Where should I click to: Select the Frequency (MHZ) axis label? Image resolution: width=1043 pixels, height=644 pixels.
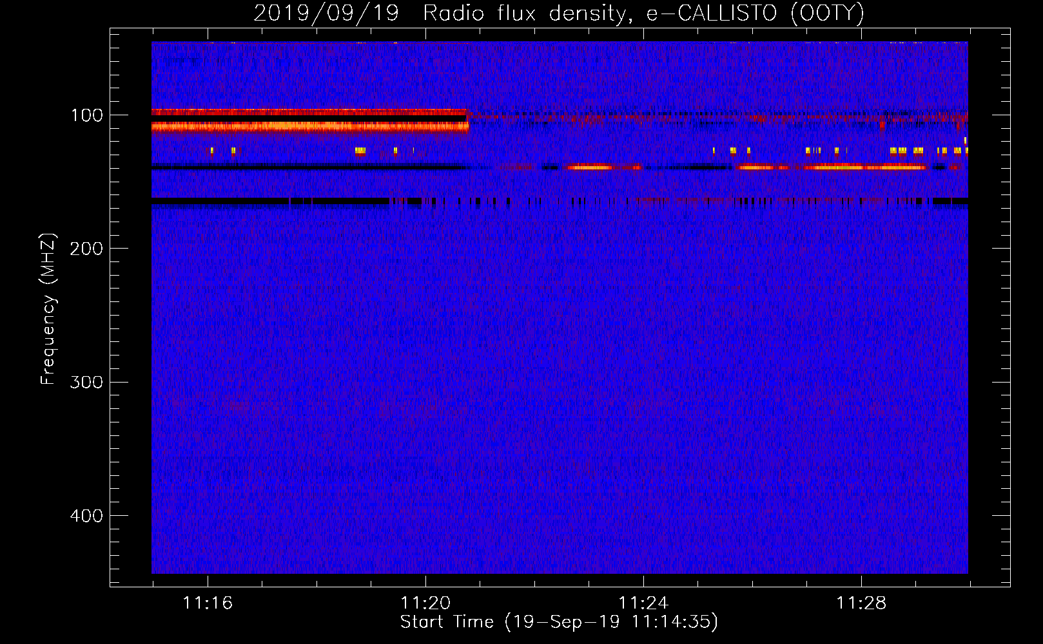48,309
